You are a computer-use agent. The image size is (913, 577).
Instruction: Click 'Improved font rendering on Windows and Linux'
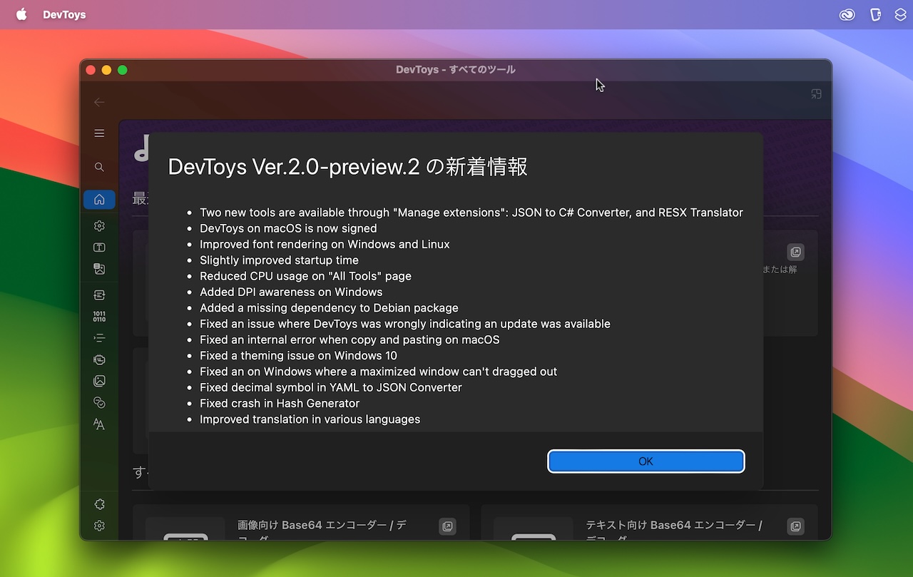325,244
